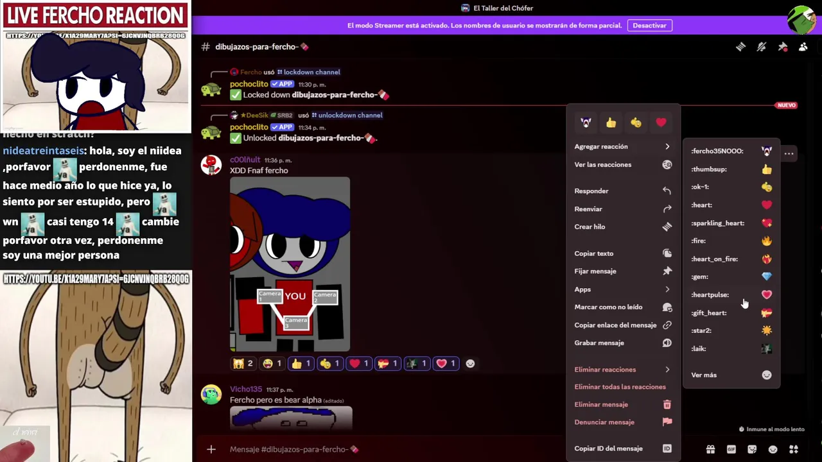Screen dimensions: 822x462
Task: Click Eliminar todas las reacciones
Action: pos(622,387)
